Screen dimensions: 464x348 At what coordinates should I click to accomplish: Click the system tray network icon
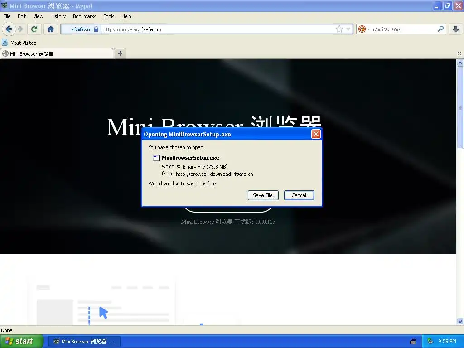[430, 342]
